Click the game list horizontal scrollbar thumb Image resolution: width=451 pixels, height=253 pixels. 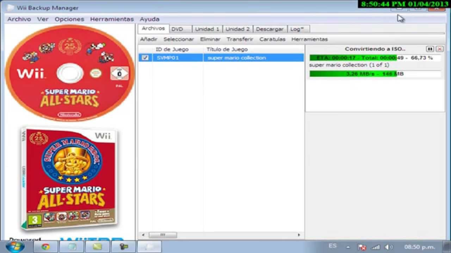(162, 235)
